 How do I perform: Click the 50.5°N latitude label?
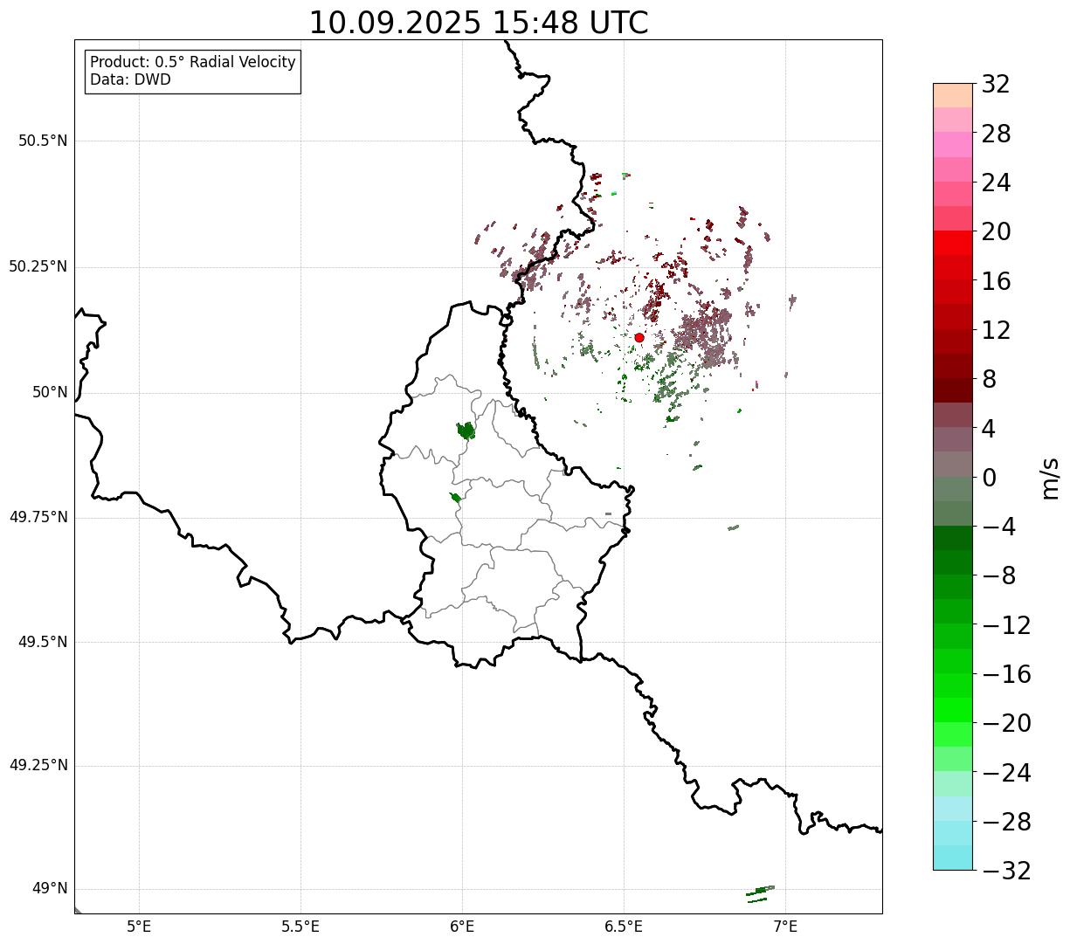[x=43, y=141]
